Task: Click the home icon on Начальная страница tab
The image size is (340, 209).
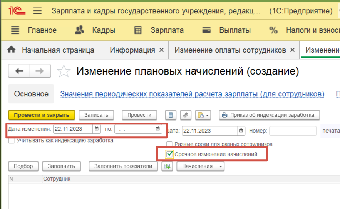Action: (11, 50)
